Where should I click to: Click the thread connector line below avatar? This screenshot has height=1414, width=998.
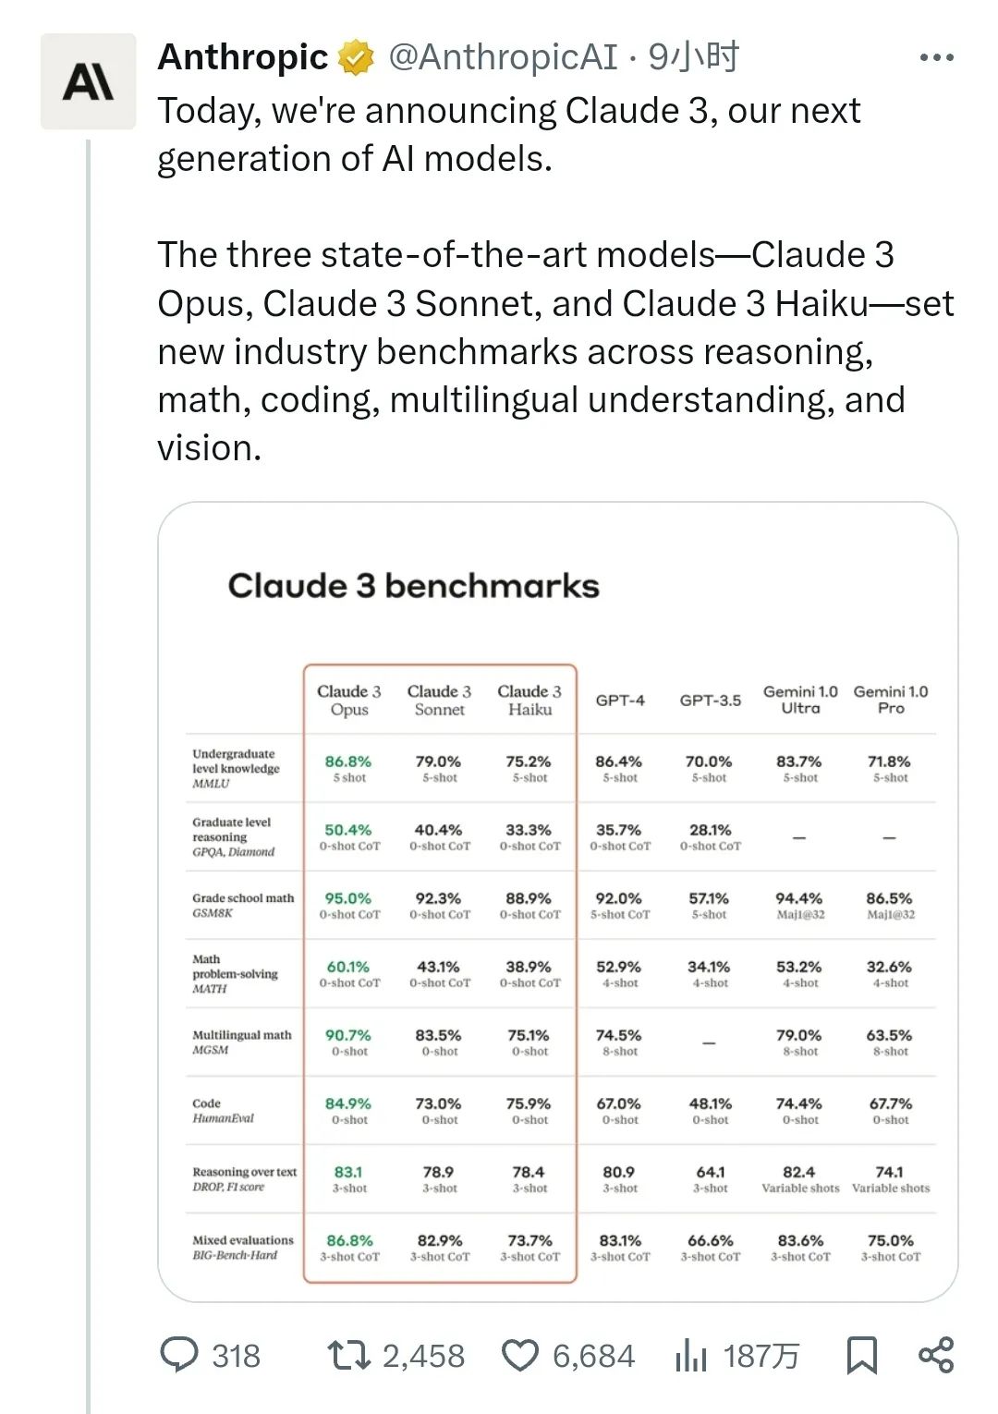tap(88, 739)
